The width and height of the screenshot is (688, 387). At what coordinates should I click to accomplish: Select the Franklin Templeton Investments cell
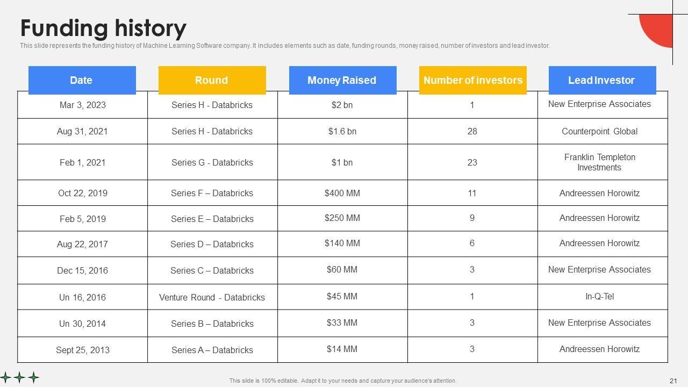[x=599, y=162]
